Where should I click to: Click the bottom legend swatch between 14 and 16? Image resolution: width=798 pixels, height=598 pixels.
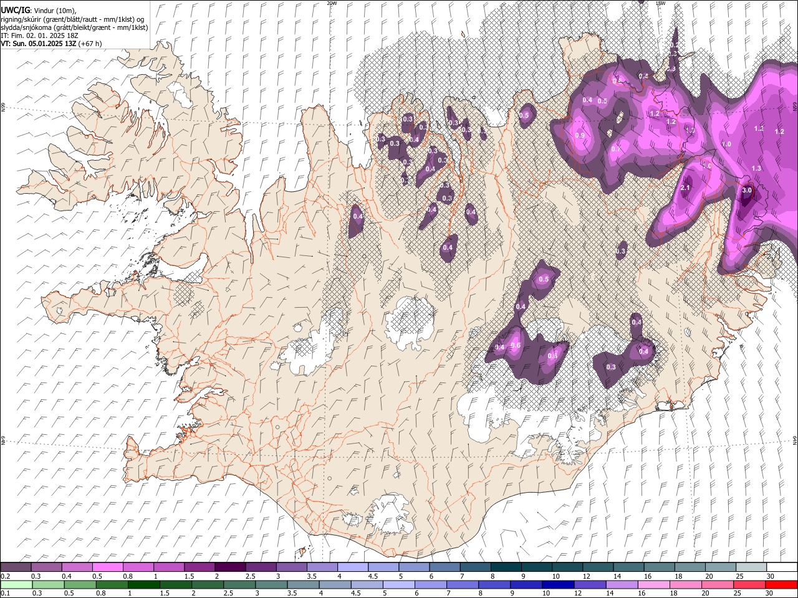pyautogui.click(x=622, y=585)
